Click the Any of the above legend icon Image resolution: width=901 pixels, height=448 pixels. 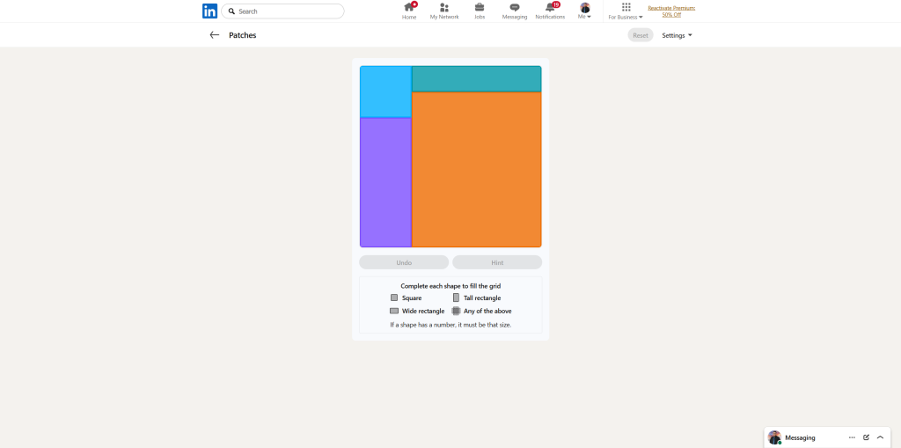(457, 311)
